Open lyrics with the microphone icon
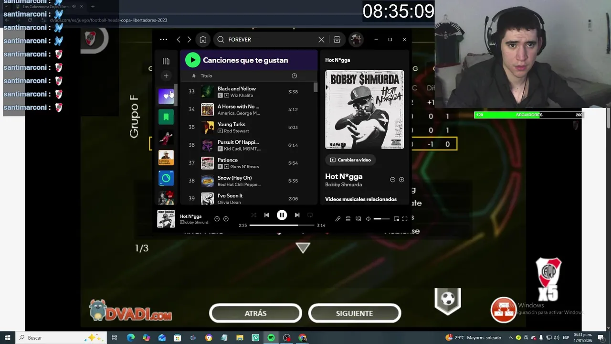The width and height of the screenshot is (611, 344). [x=337, y=219]
